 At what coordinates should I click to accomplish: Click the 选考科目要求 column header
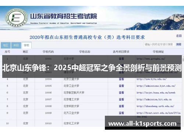[121, 52]
